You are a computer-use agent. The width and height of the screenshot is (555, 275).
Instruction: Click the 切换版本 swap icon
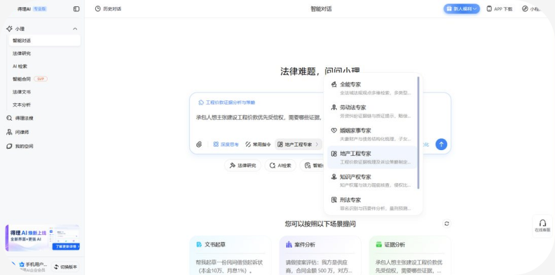click(56, 267)
